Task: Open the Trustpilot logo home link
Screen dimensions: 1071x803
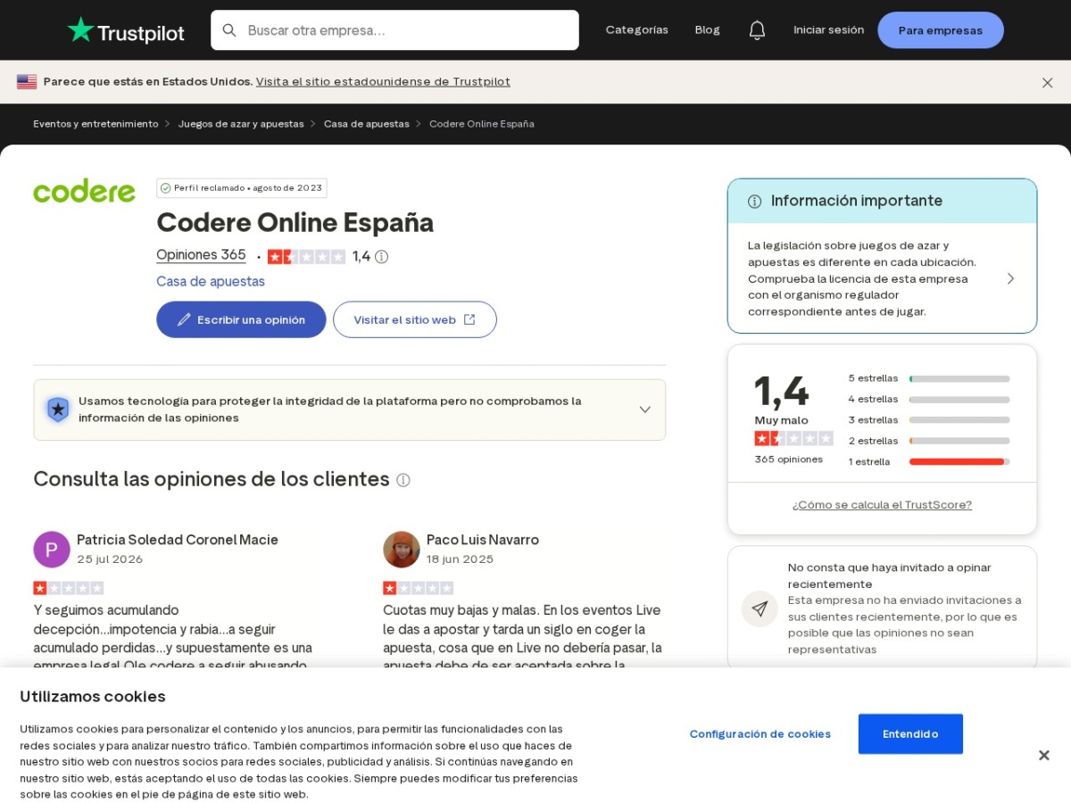Action: (126, 30)
